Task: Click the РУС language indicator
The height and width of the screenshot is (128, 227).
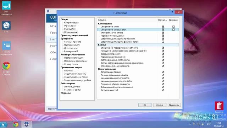Action: [x=209, y=124]
